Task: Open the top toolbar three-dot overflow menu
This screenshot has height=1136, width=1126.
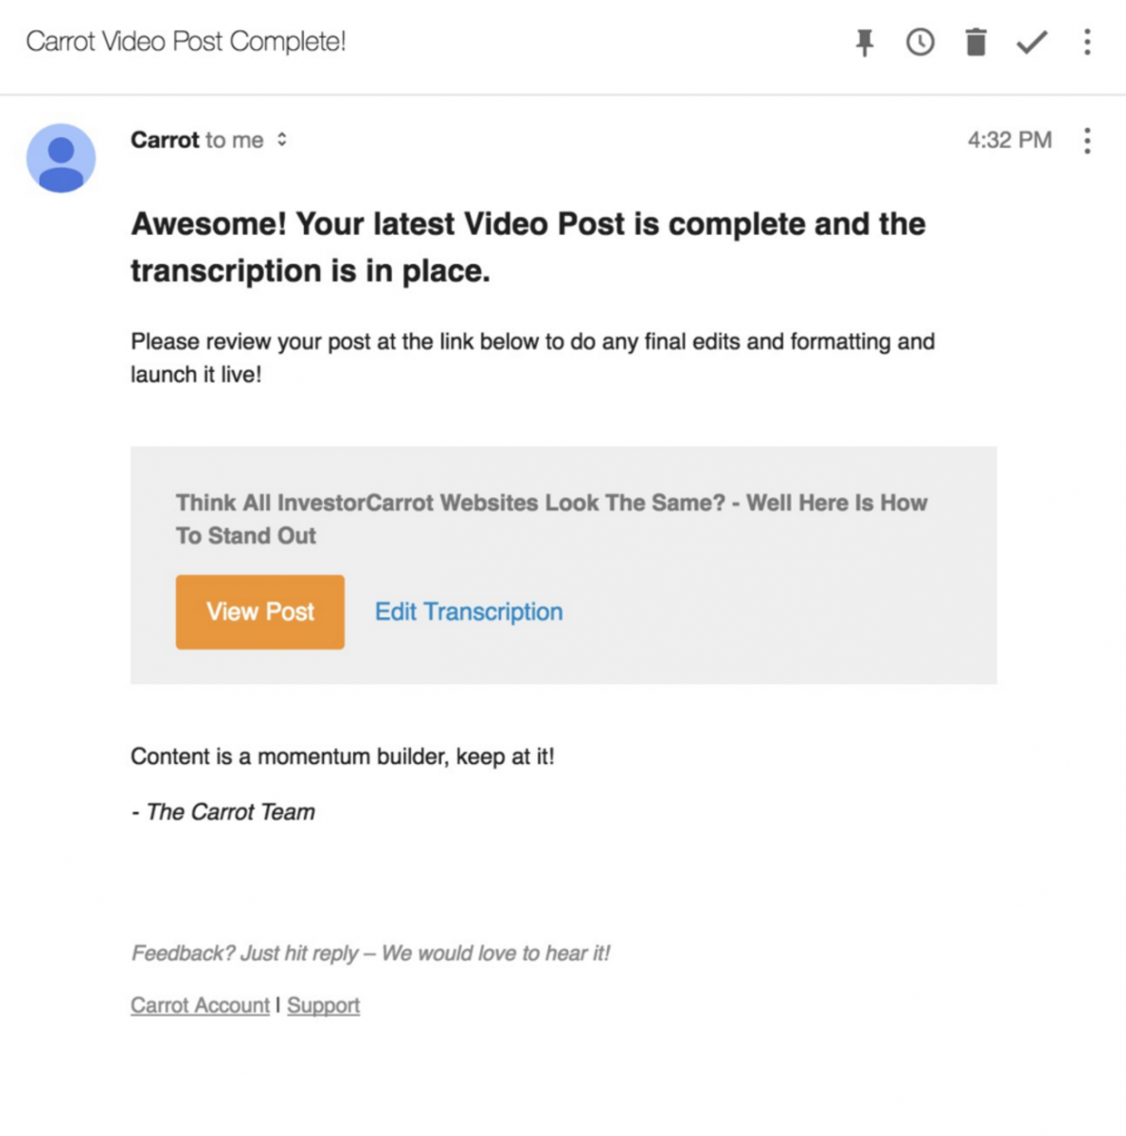Action: point(1087,43)
